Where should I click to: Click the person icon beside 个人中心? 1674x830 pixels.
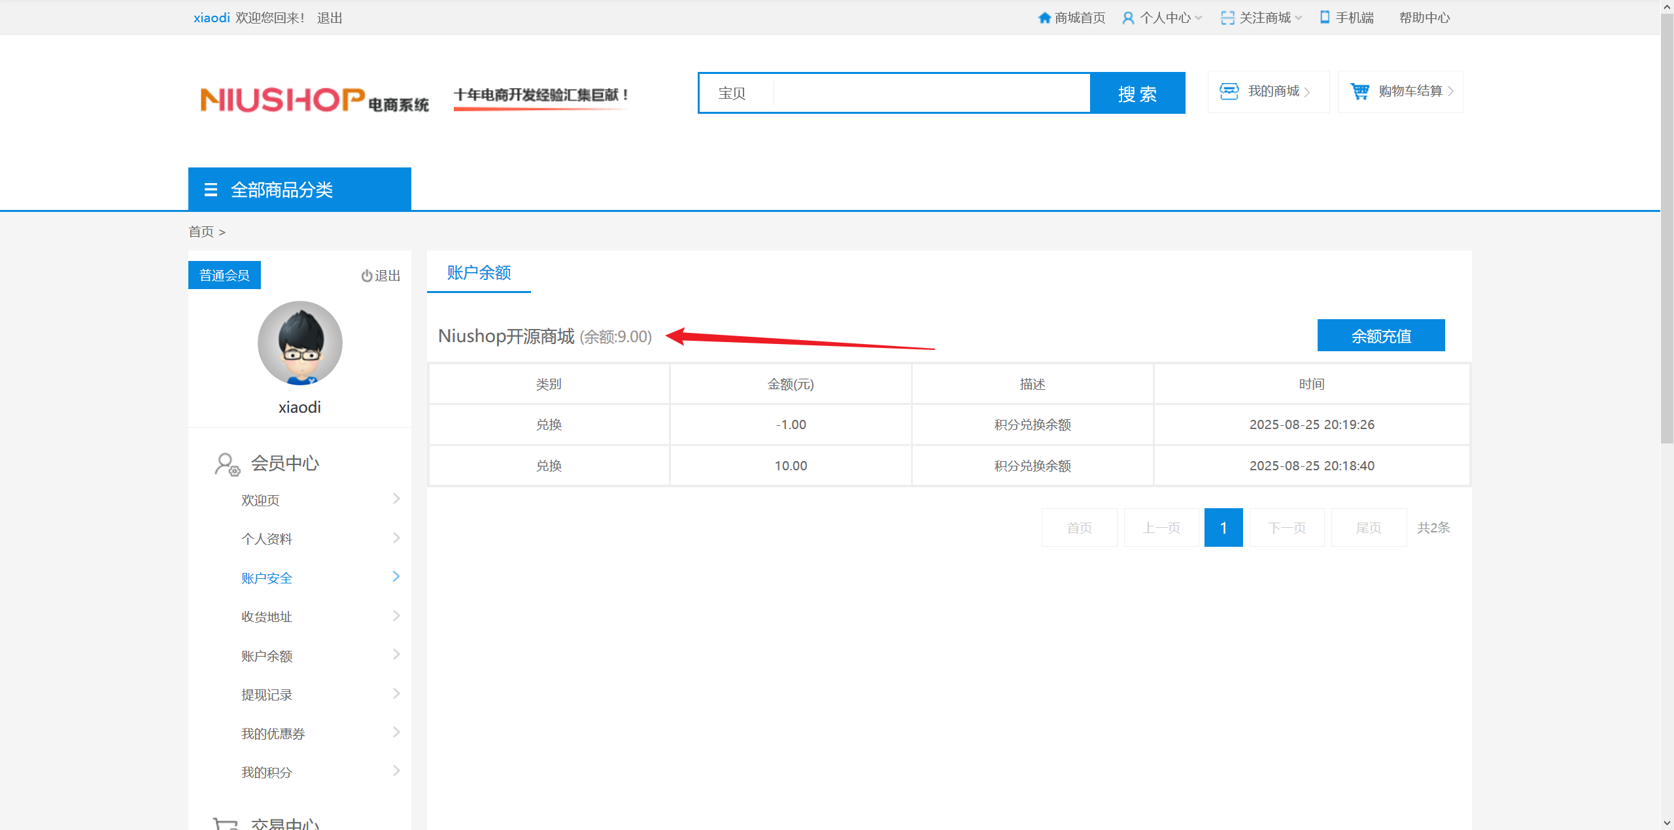[1128, 18]
